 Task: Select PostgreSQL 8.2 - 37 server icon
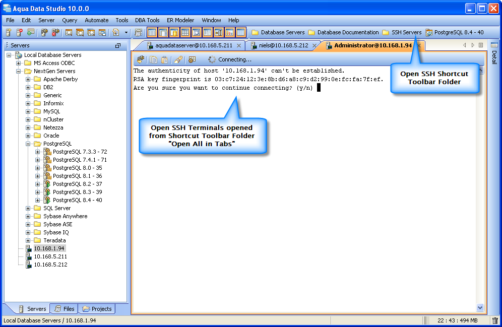coord(47,184)
